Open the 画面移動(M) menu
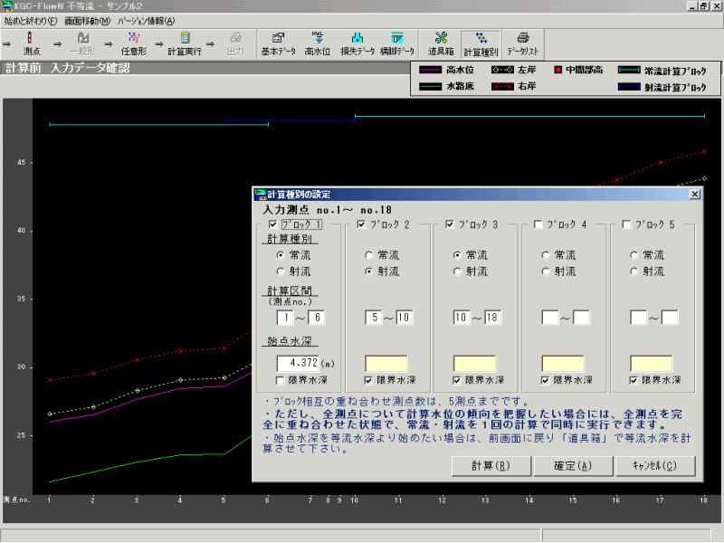The height and width of the screenshot is (543, 724). pyautogui.click(x=87, y=20)
